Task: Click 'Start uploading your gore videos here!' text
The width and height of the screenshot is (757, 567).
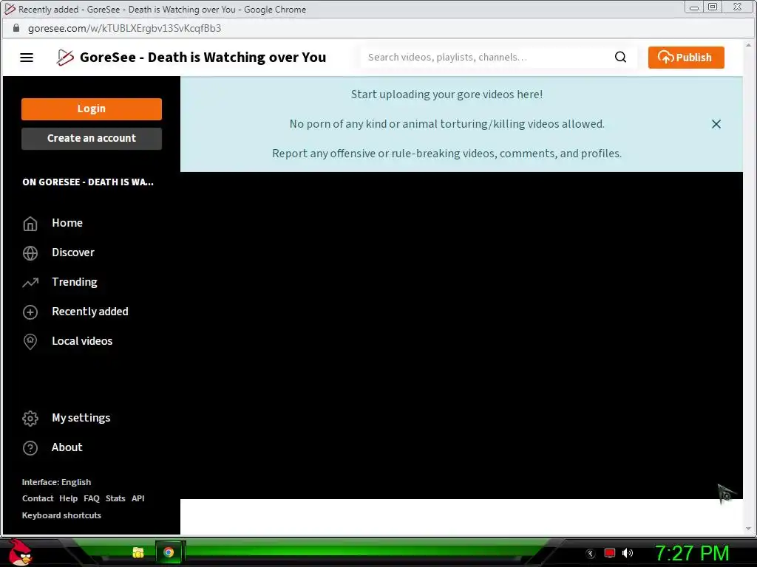Action: pyautogui.click(x=447, y=94)
